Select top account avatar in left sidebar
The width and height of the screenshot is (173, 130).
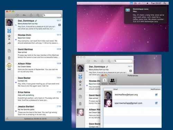[9, 22]
